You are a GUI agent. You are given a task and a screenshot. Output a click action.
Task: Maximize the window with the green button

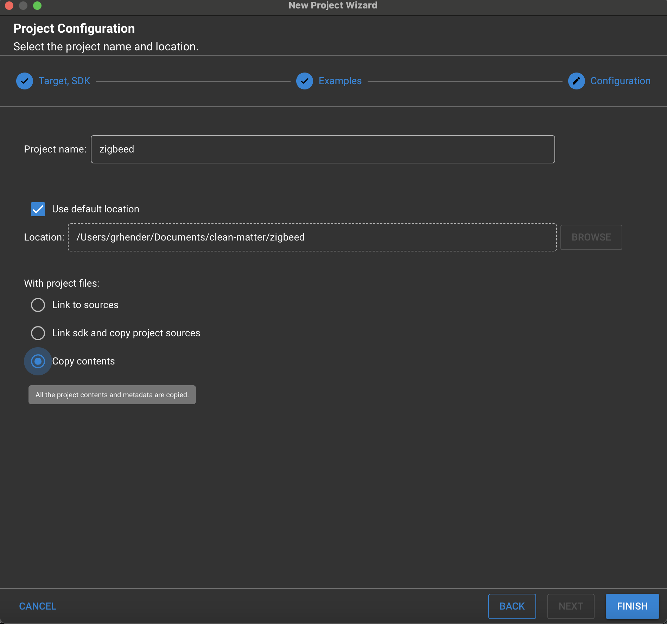click(37, 6)
